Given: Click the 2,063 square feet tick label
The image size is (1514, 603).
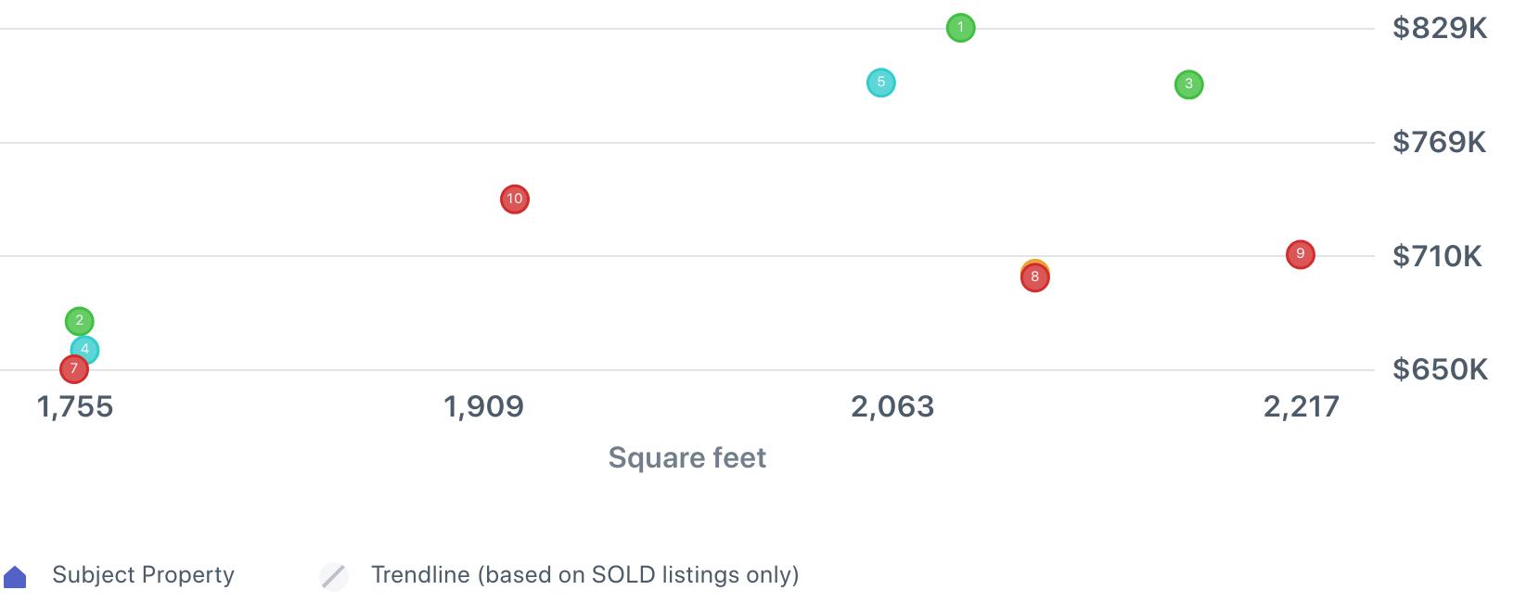Looking at the screenshot, I should coord(892,406).
